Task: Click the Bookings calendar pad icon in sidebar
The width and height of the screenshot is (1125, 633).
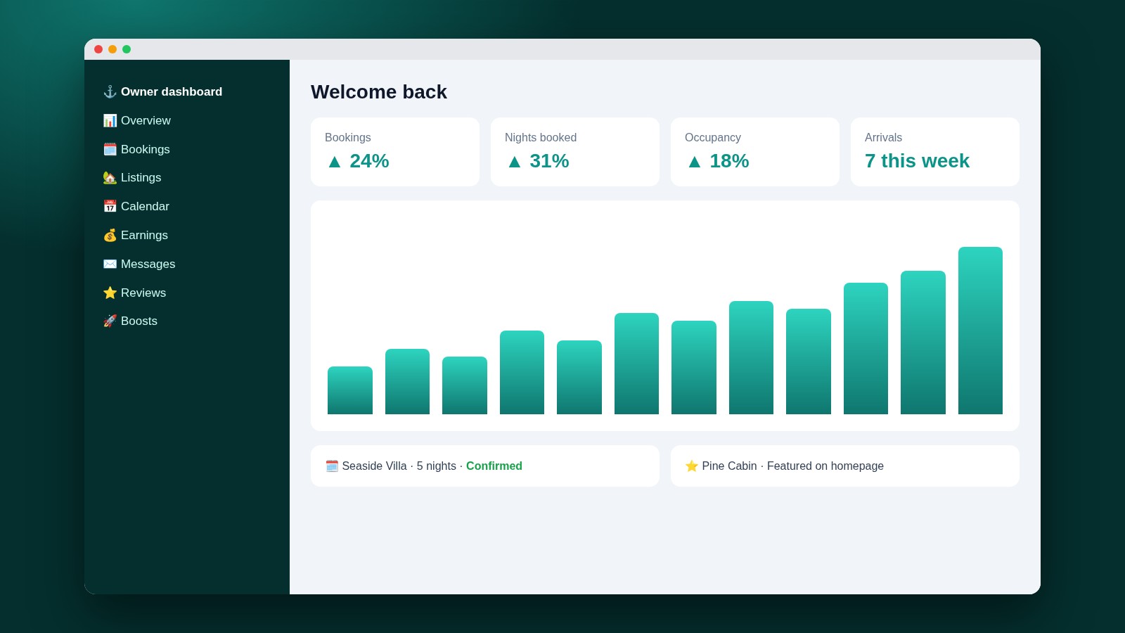Action: [x=110, y=149]
